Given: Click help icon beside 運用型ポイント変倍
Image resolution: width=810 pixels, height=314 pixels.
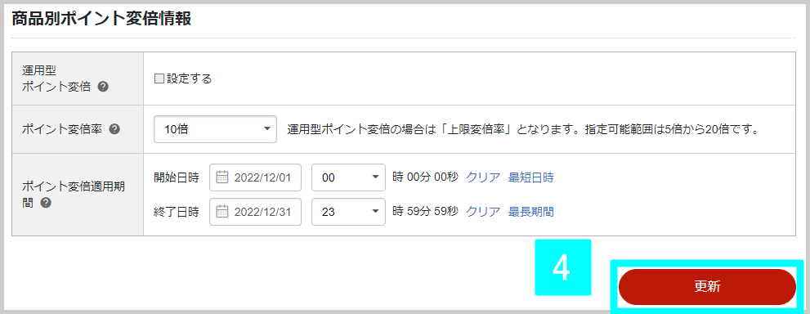Looking at the screenshot, I should pos(103,87).
